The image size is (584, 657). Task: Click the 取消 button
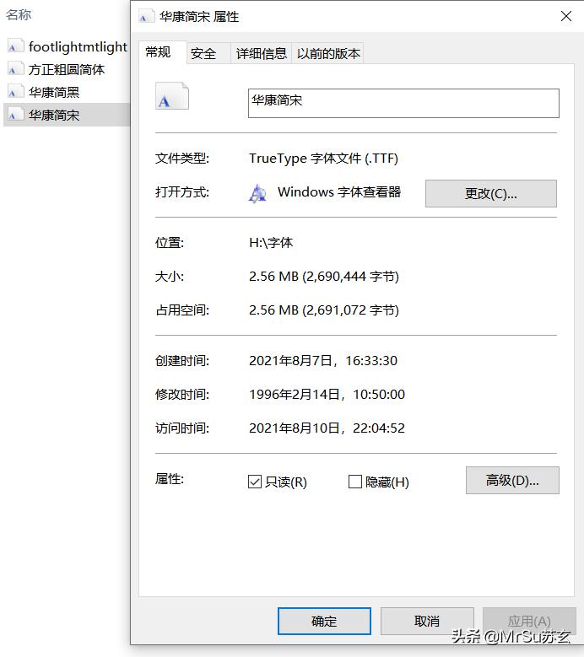coord(427,621)
